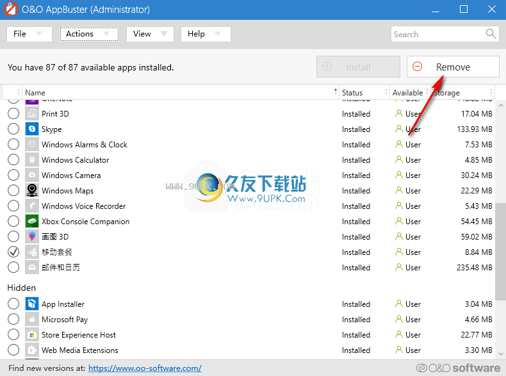Click the App Installer icon

click(32, 304)
